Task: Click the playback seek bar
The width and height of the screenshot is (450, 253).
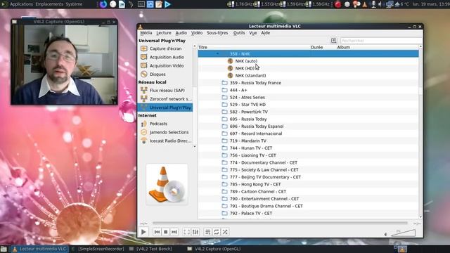Action: pos(280,223)
